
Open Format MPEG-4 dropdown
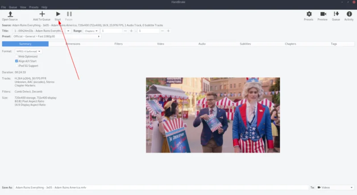[x=28, y=51]
